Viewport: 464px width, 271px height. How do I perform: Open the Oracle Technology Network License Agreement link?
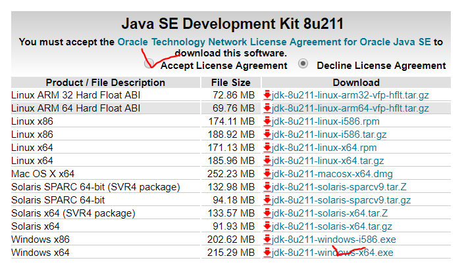[x=274, y=42]
